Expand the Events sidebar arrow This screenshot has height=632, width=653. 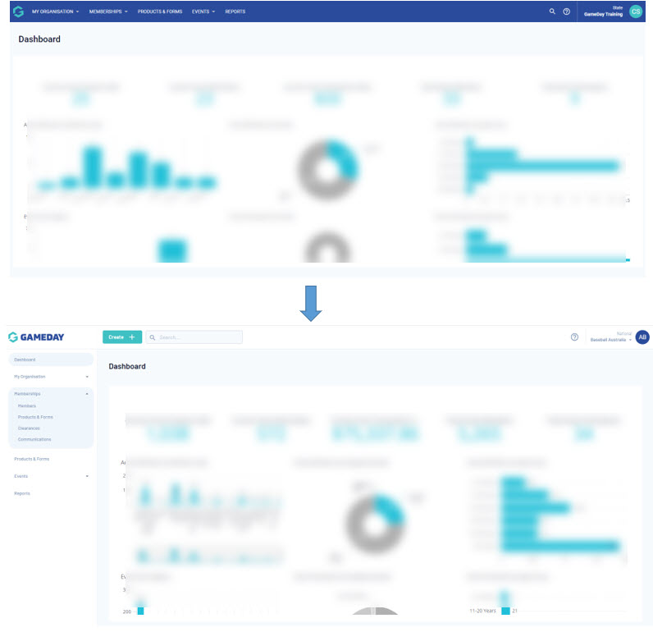coord(87,476)
